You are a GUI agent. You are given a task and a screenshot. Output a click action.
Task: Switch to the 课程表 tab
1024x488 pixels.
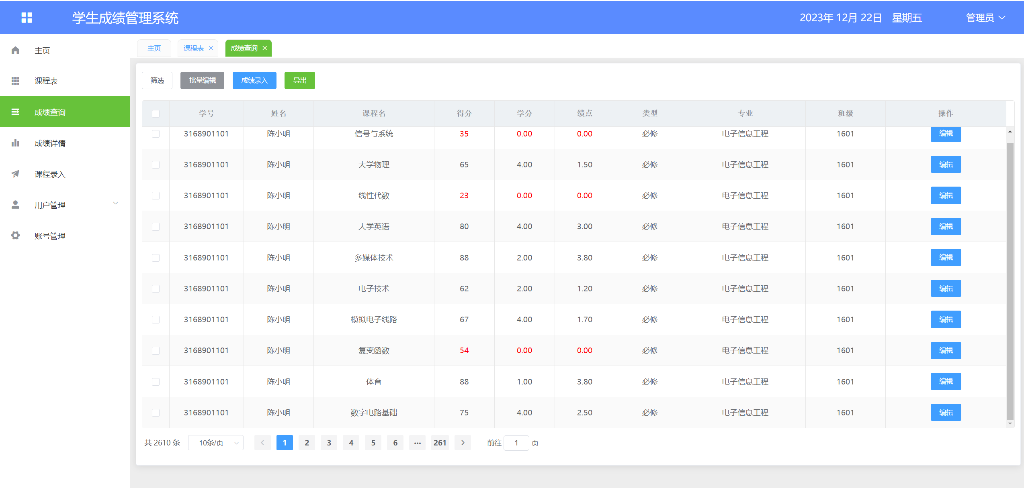point(194,48)
